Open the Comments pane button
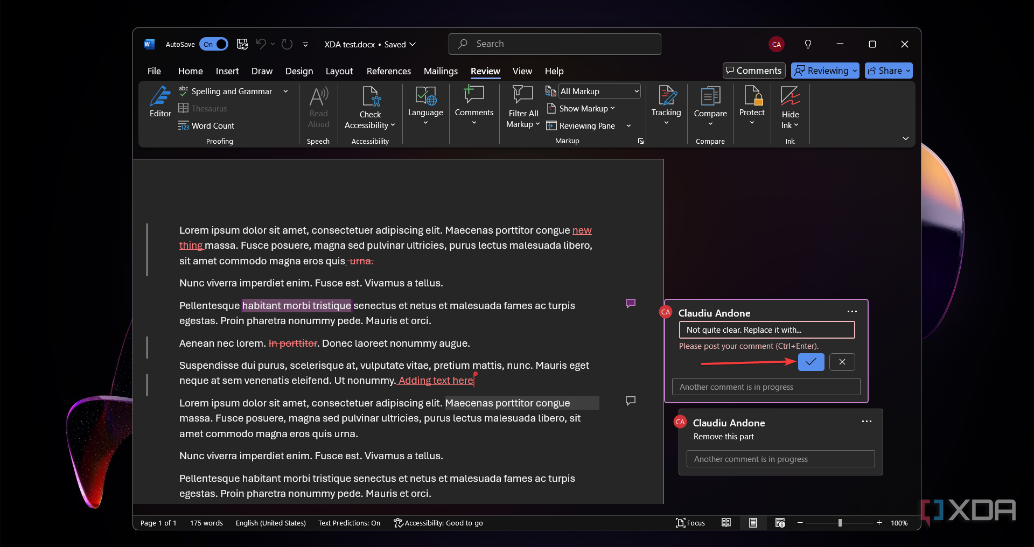 coord(754,71)
